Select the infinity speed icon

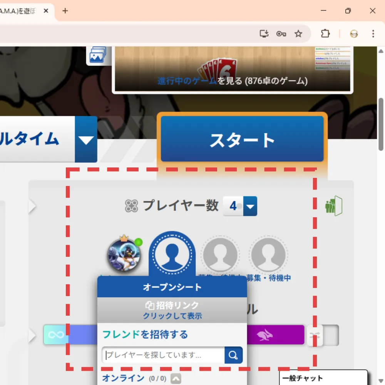click(x=56, y=335)
